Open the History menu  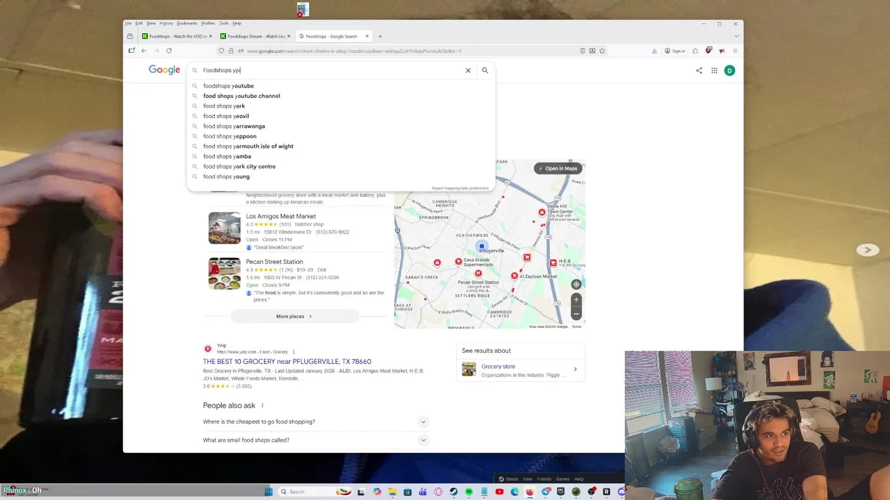165,23
